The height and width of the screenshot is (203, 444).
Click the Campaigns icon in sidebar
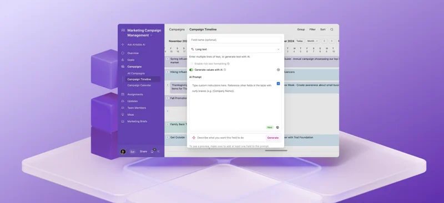123,66
